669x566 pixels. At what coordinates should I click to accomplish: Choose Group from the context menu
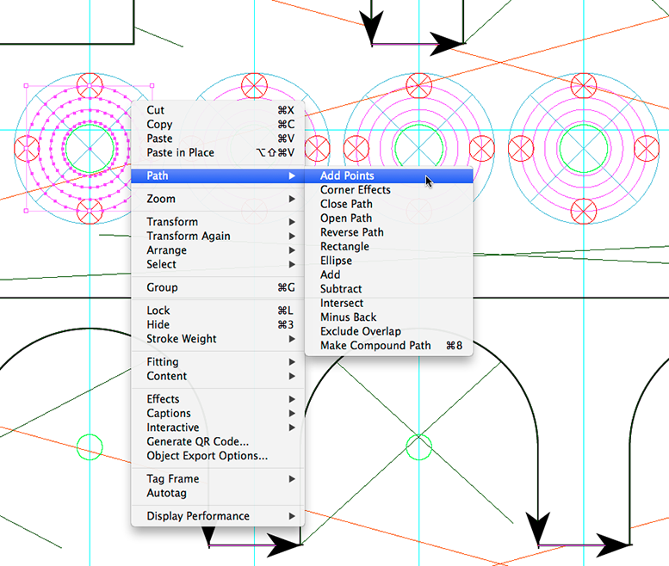tap(218, 287)
